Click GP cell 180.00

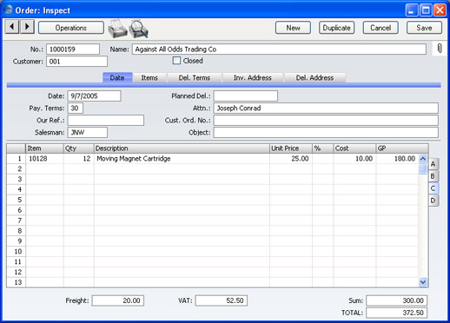397,159
